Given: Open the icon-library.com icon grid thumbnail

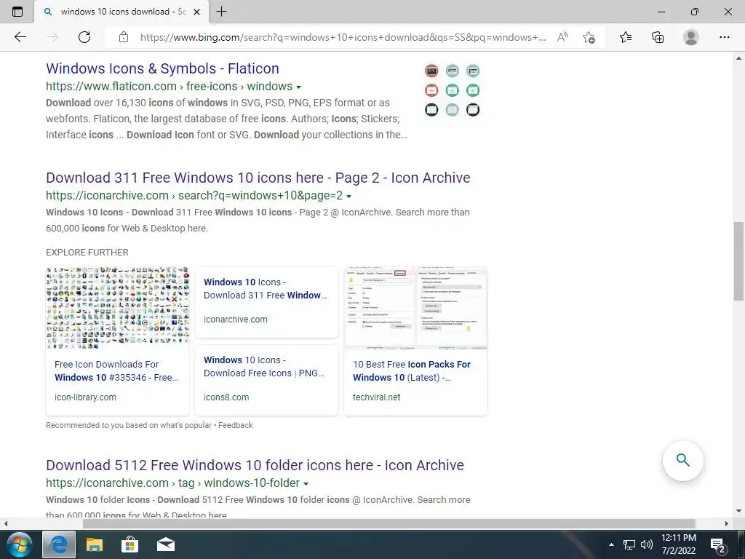Looking at the screenshot, I should click(117, 308).
